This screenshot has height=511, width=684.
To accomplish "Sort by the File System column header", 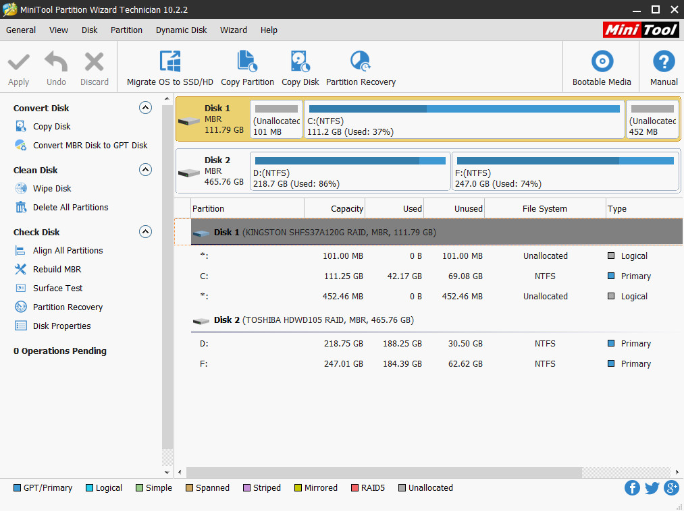I will point(545,209).
